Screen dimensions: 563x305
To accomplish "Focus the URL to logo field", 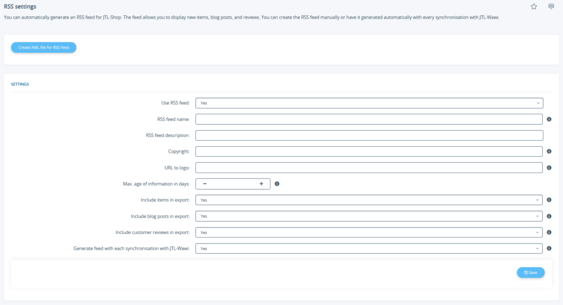I will 369,168.
